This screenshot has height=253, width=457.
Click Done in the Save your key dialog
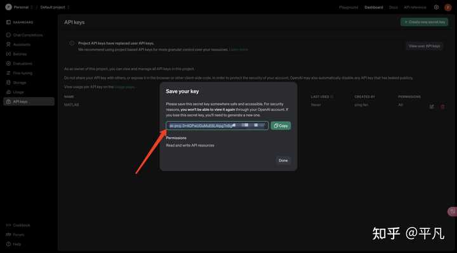point(283,160)
